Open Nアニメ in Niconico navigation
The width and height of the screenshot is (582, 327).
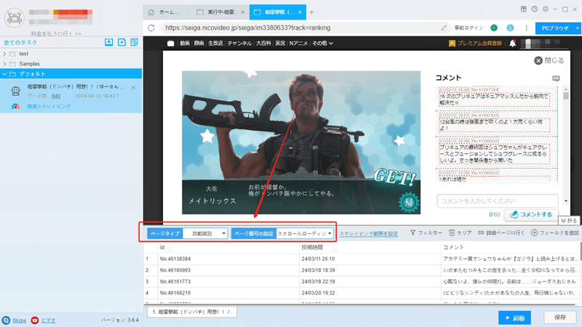(298, 44)
